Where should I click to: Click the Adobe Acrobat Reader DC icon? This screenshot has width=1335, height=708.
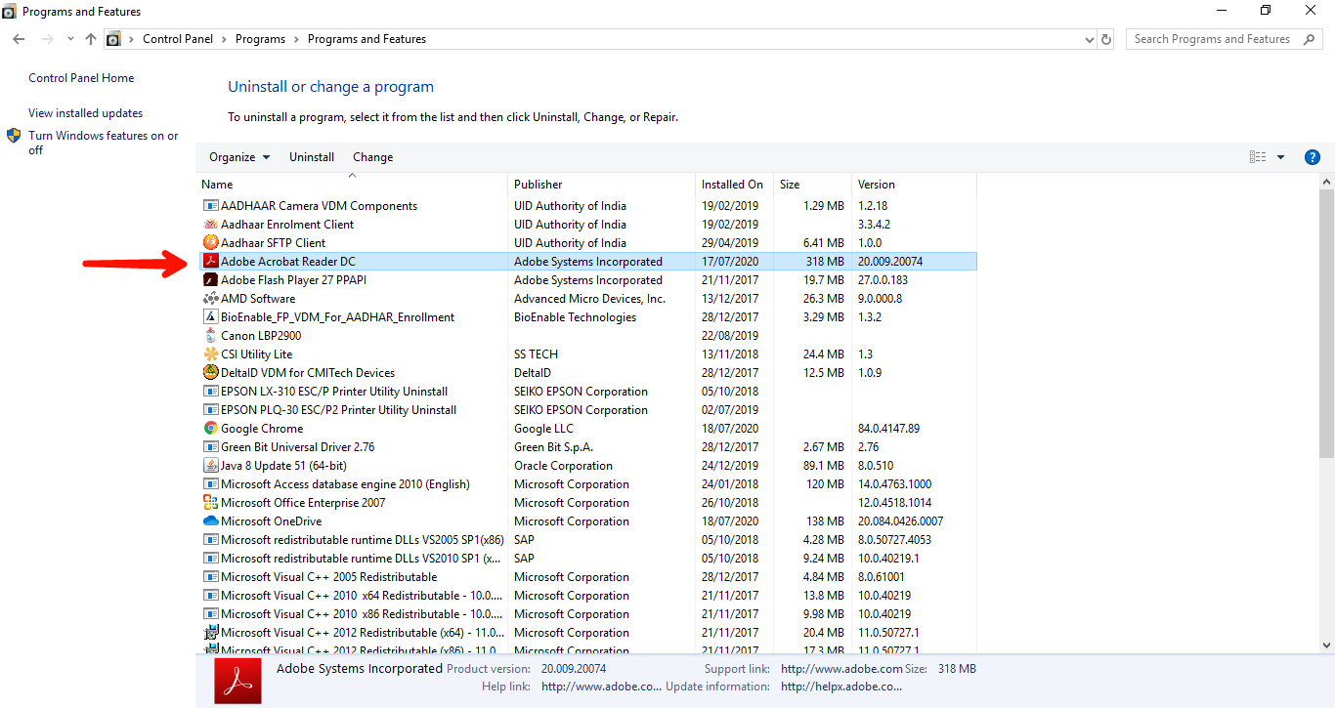pos(210,262)
